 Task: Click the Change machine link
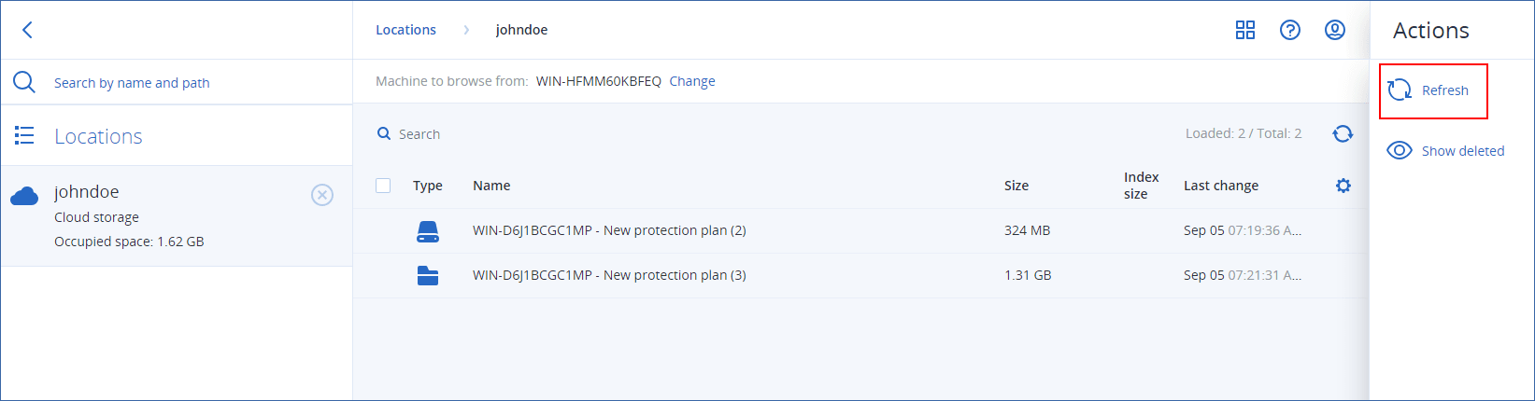(692, 81)
